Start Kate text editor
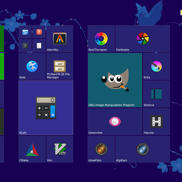 [32, 66]
